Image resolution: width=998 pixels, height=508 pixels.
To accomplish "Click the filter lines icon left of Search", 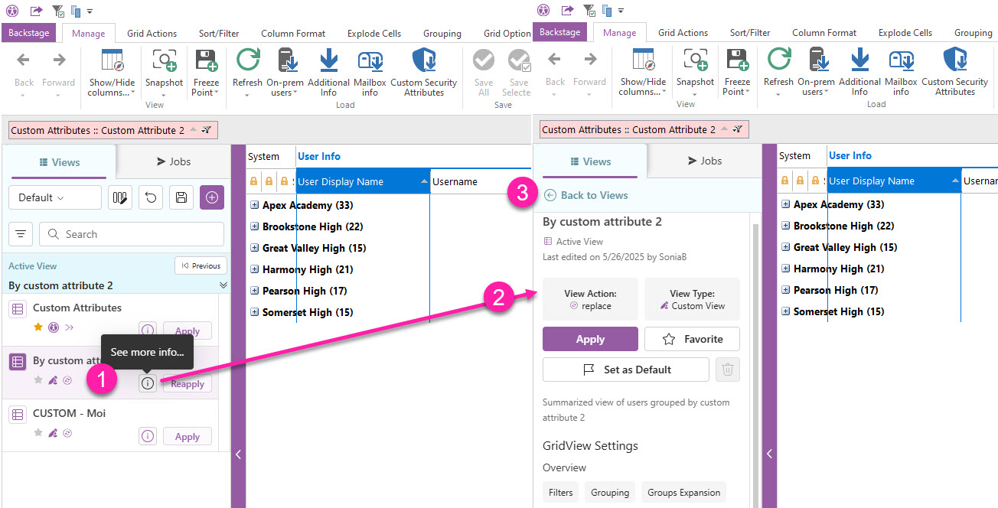I will pyautogui.click(x=21, y=234).
